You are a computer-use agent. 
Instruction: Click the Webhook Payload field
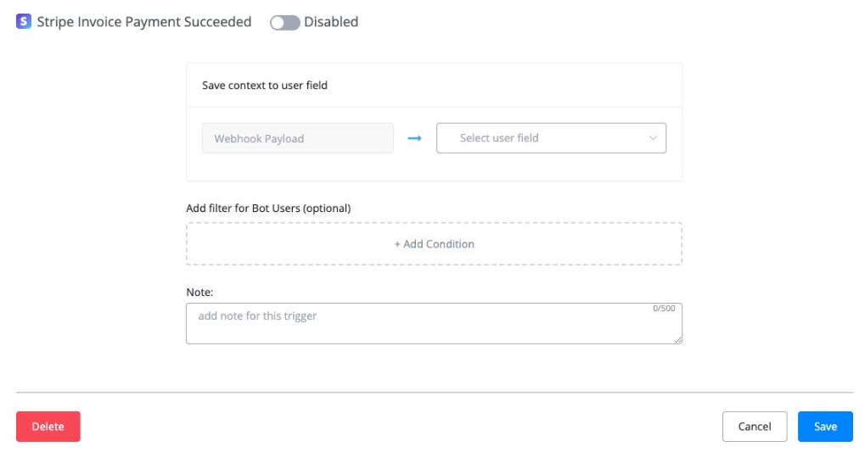[x=297, y=138]
